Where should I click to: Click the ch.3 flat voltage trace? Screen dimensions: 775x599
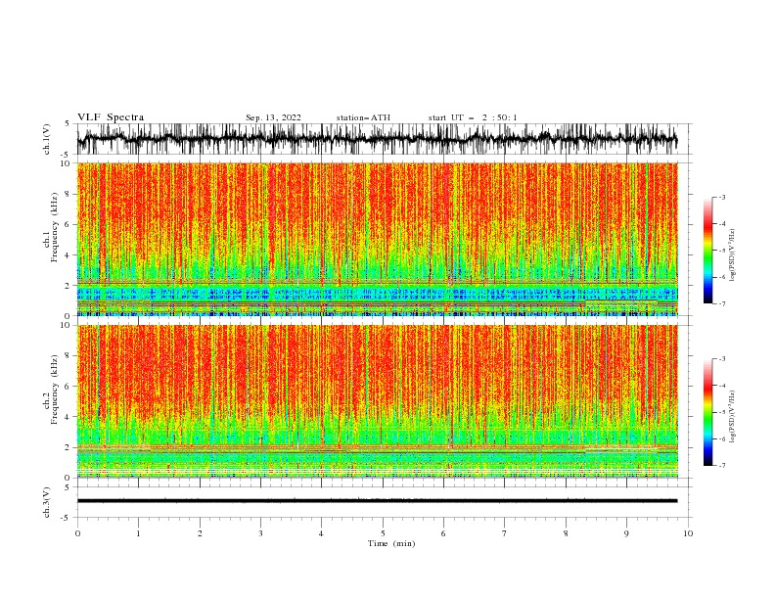[x=377, y=501]
